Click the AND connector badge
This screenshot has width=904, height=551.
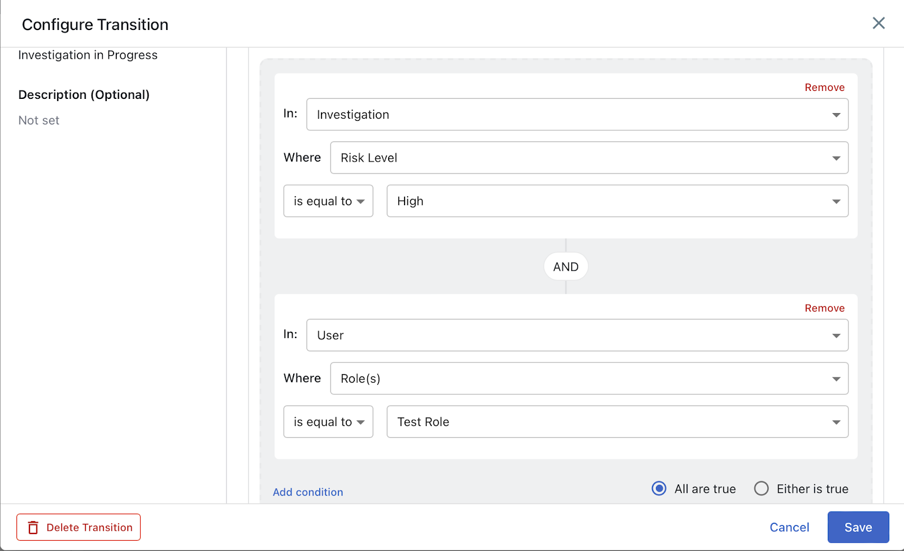(566, 267)
